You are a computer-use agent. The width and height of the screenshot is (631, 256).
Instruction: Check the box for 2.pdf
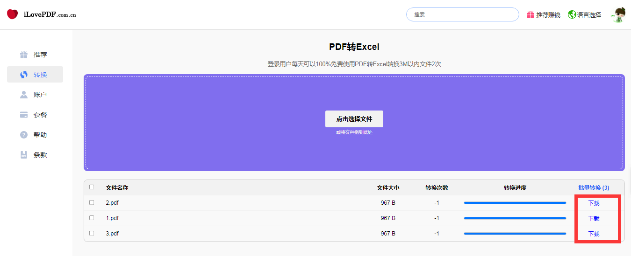[92, 202]
